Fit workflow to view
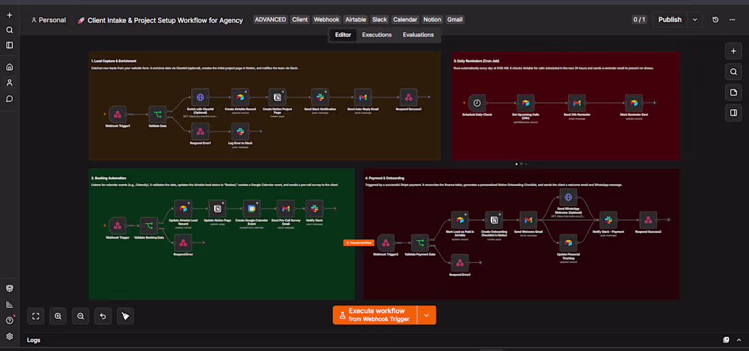 36,316
